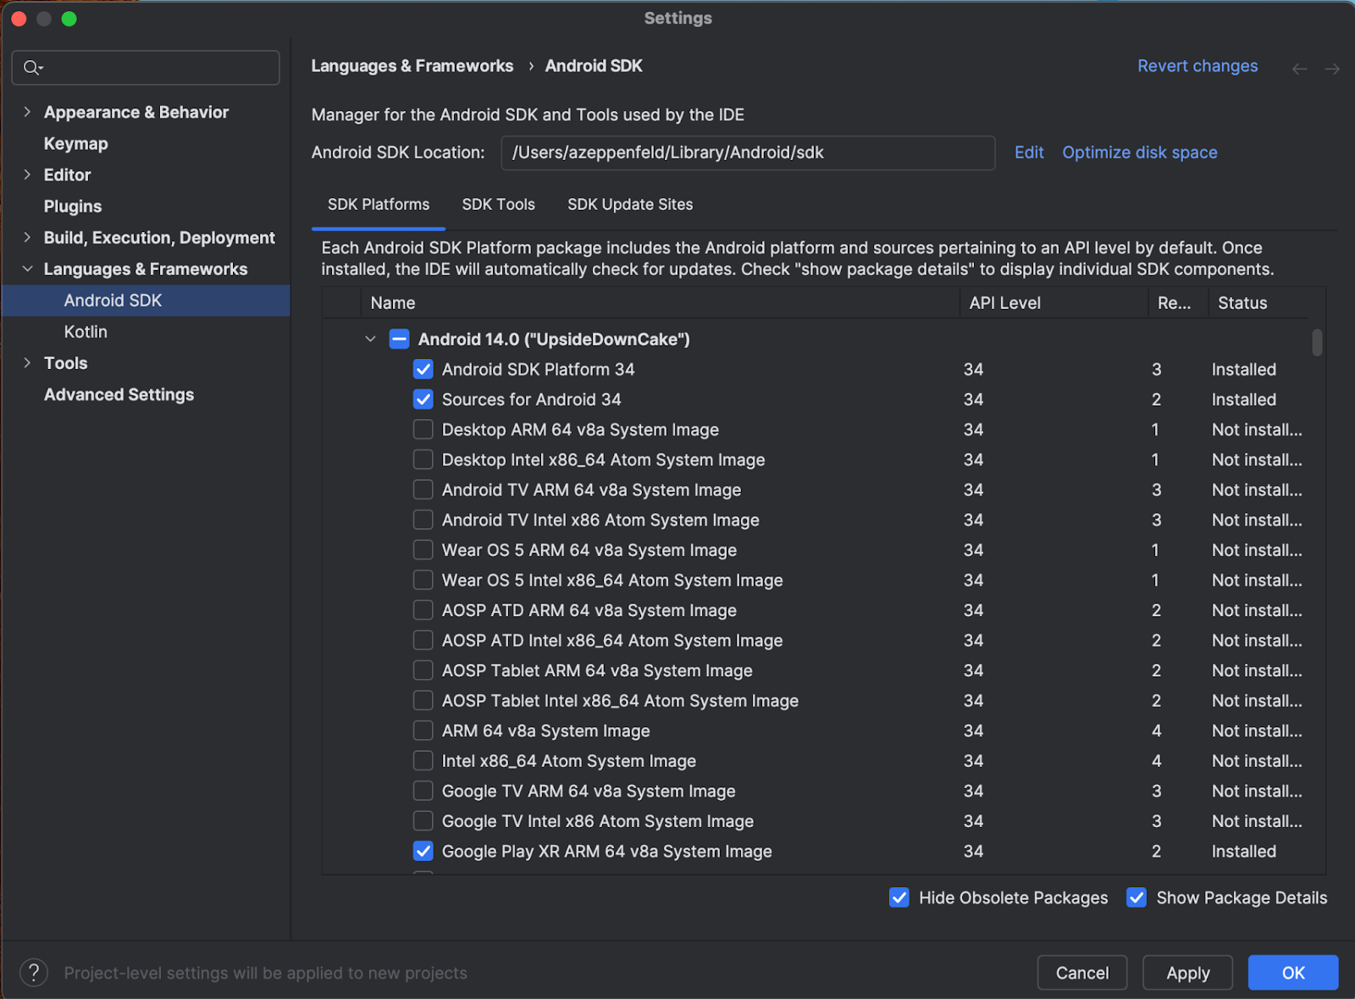The height and width of the screenshot is (999, 1355).
Task: Click the help question mark icon
Action: coord(33,972)
